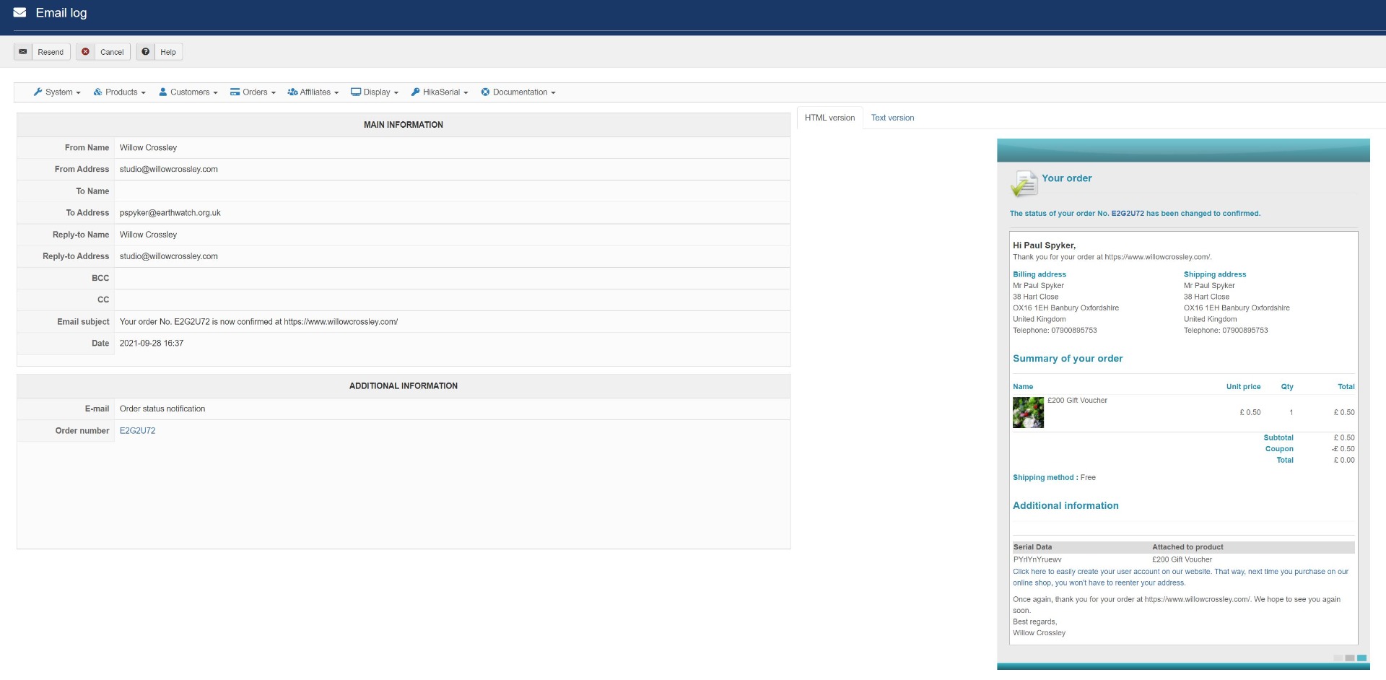This screenshot has width=1386, height=680.
Task: Cancel and leave the email log
Action: point(103,52)
